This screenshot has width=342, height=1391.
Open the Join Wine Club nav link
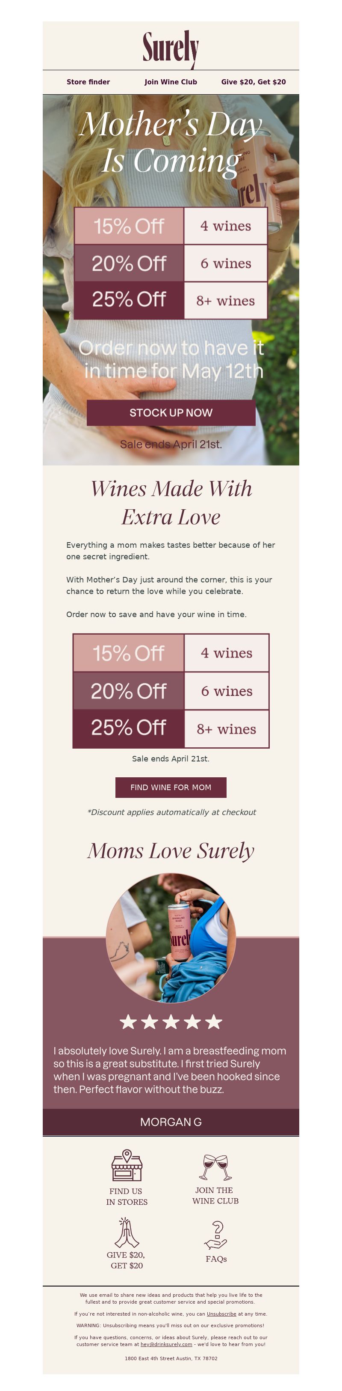(x=171, y=82)
